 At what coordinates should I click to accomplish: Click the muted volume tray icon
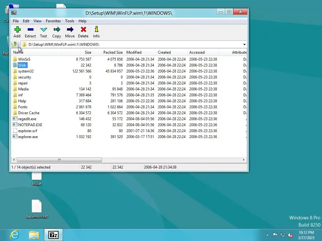[290, 235]
